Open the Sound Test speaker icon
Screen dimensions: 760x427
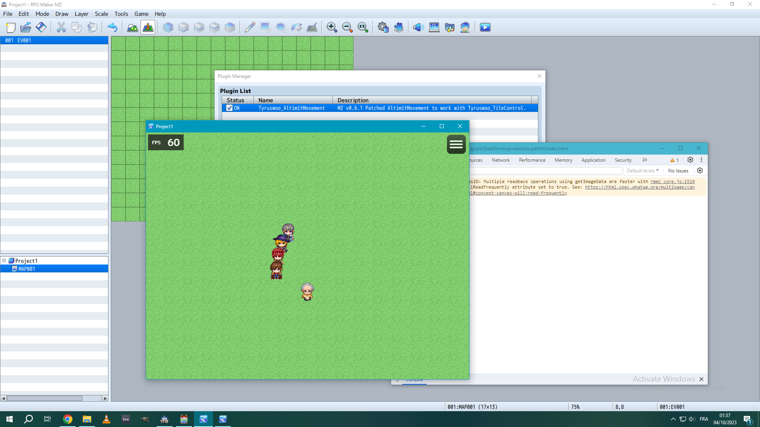coord(418,27)
